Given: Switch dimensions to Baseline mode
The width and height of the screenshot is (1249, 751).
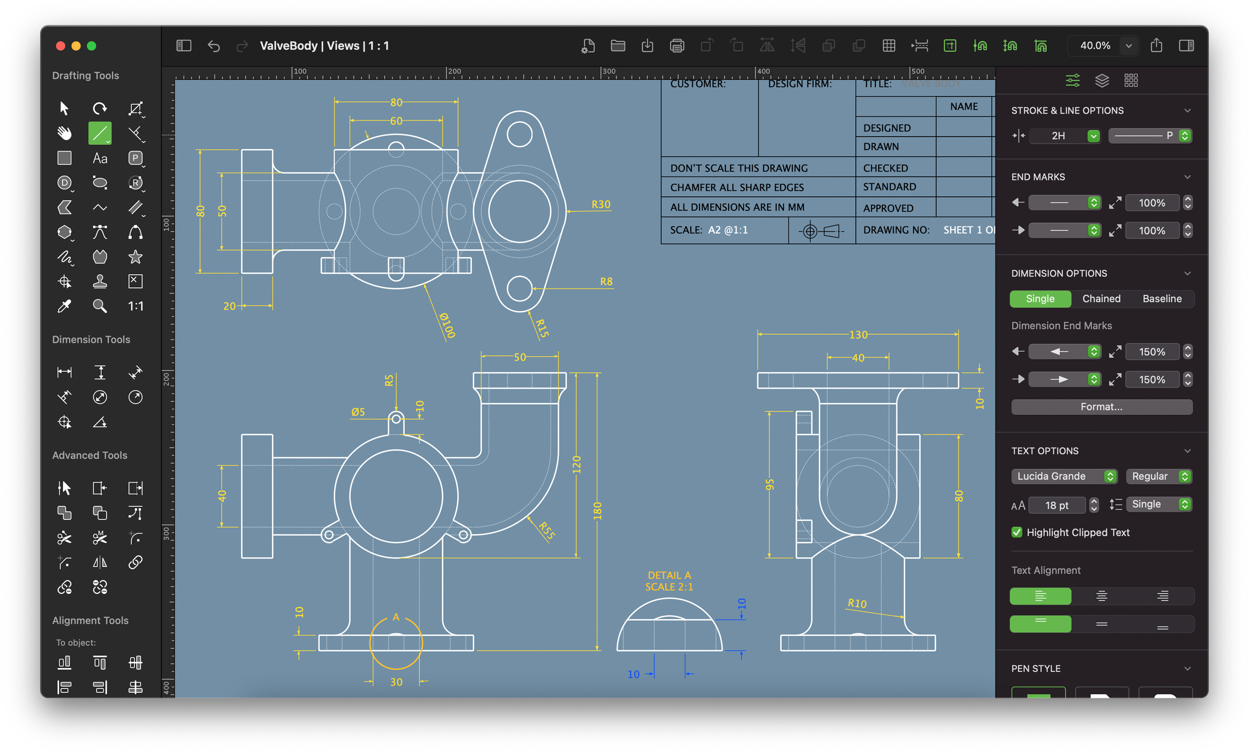Looking at the screenshot, I should tap(1162, 298).
